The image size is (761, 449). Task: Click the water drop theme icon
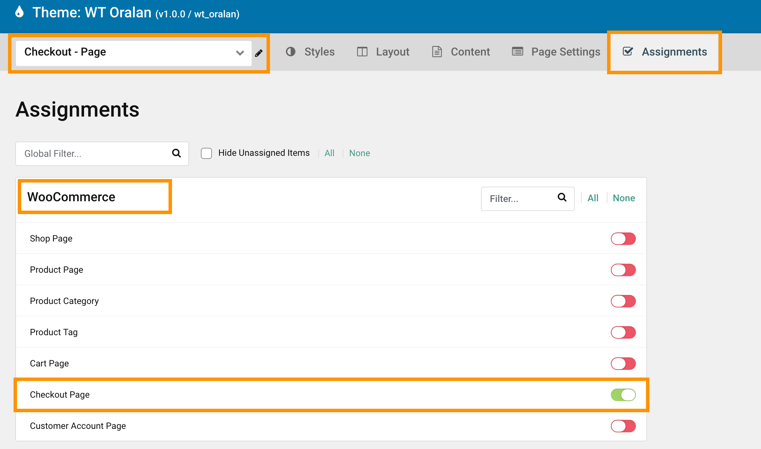click(x=20, y=12)
